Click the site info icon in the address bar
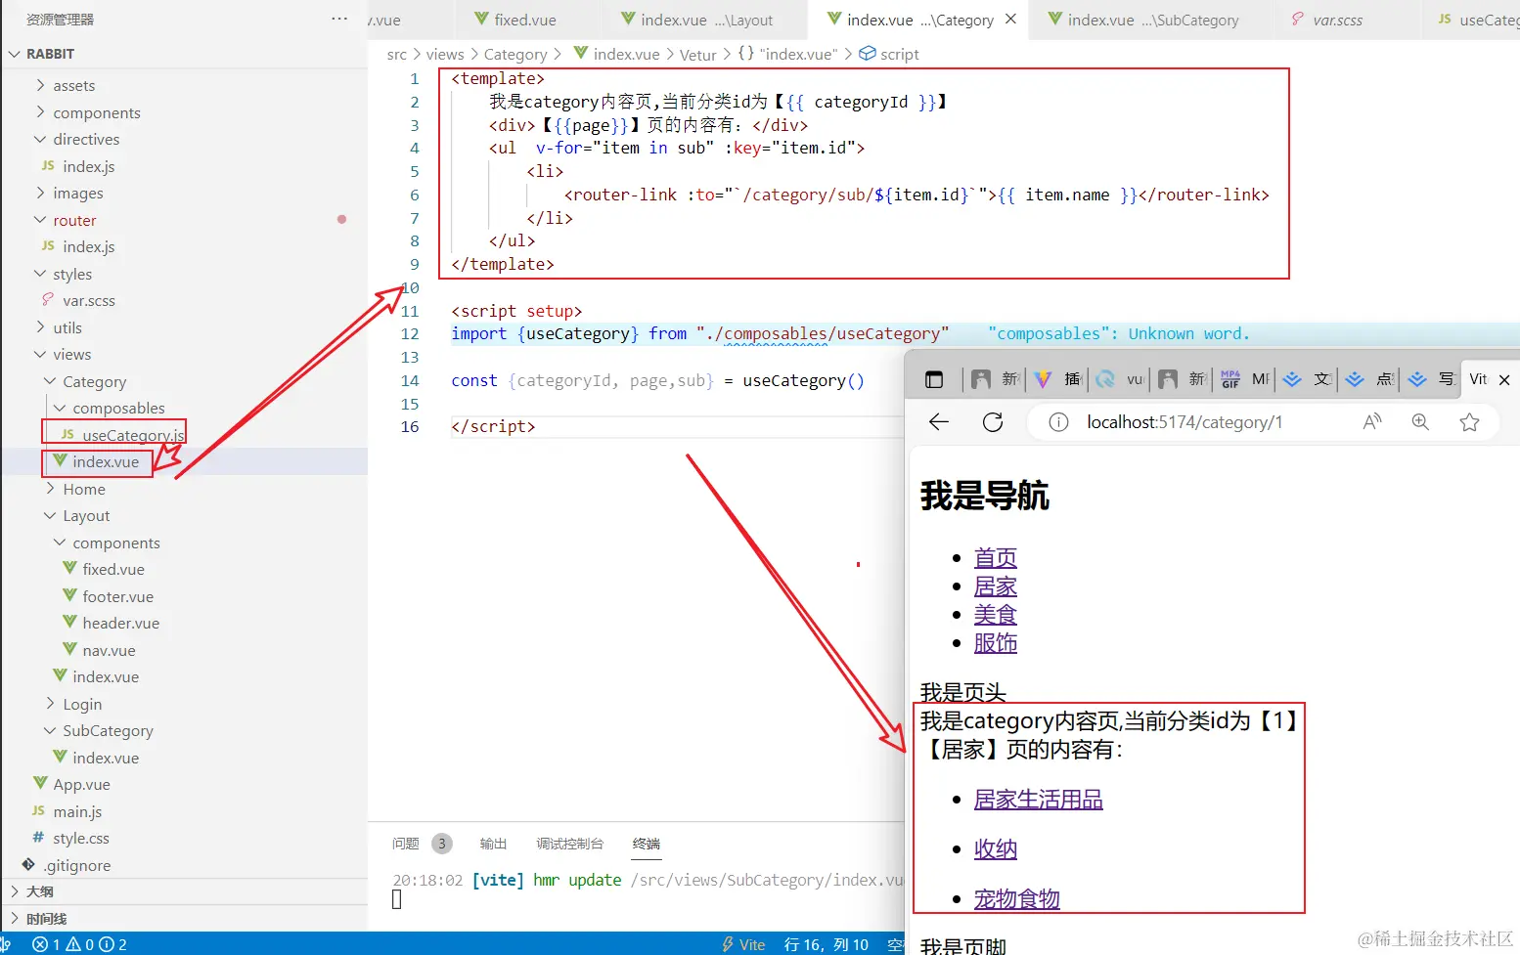1520x955 pixels. click(x=1058, y=422)
